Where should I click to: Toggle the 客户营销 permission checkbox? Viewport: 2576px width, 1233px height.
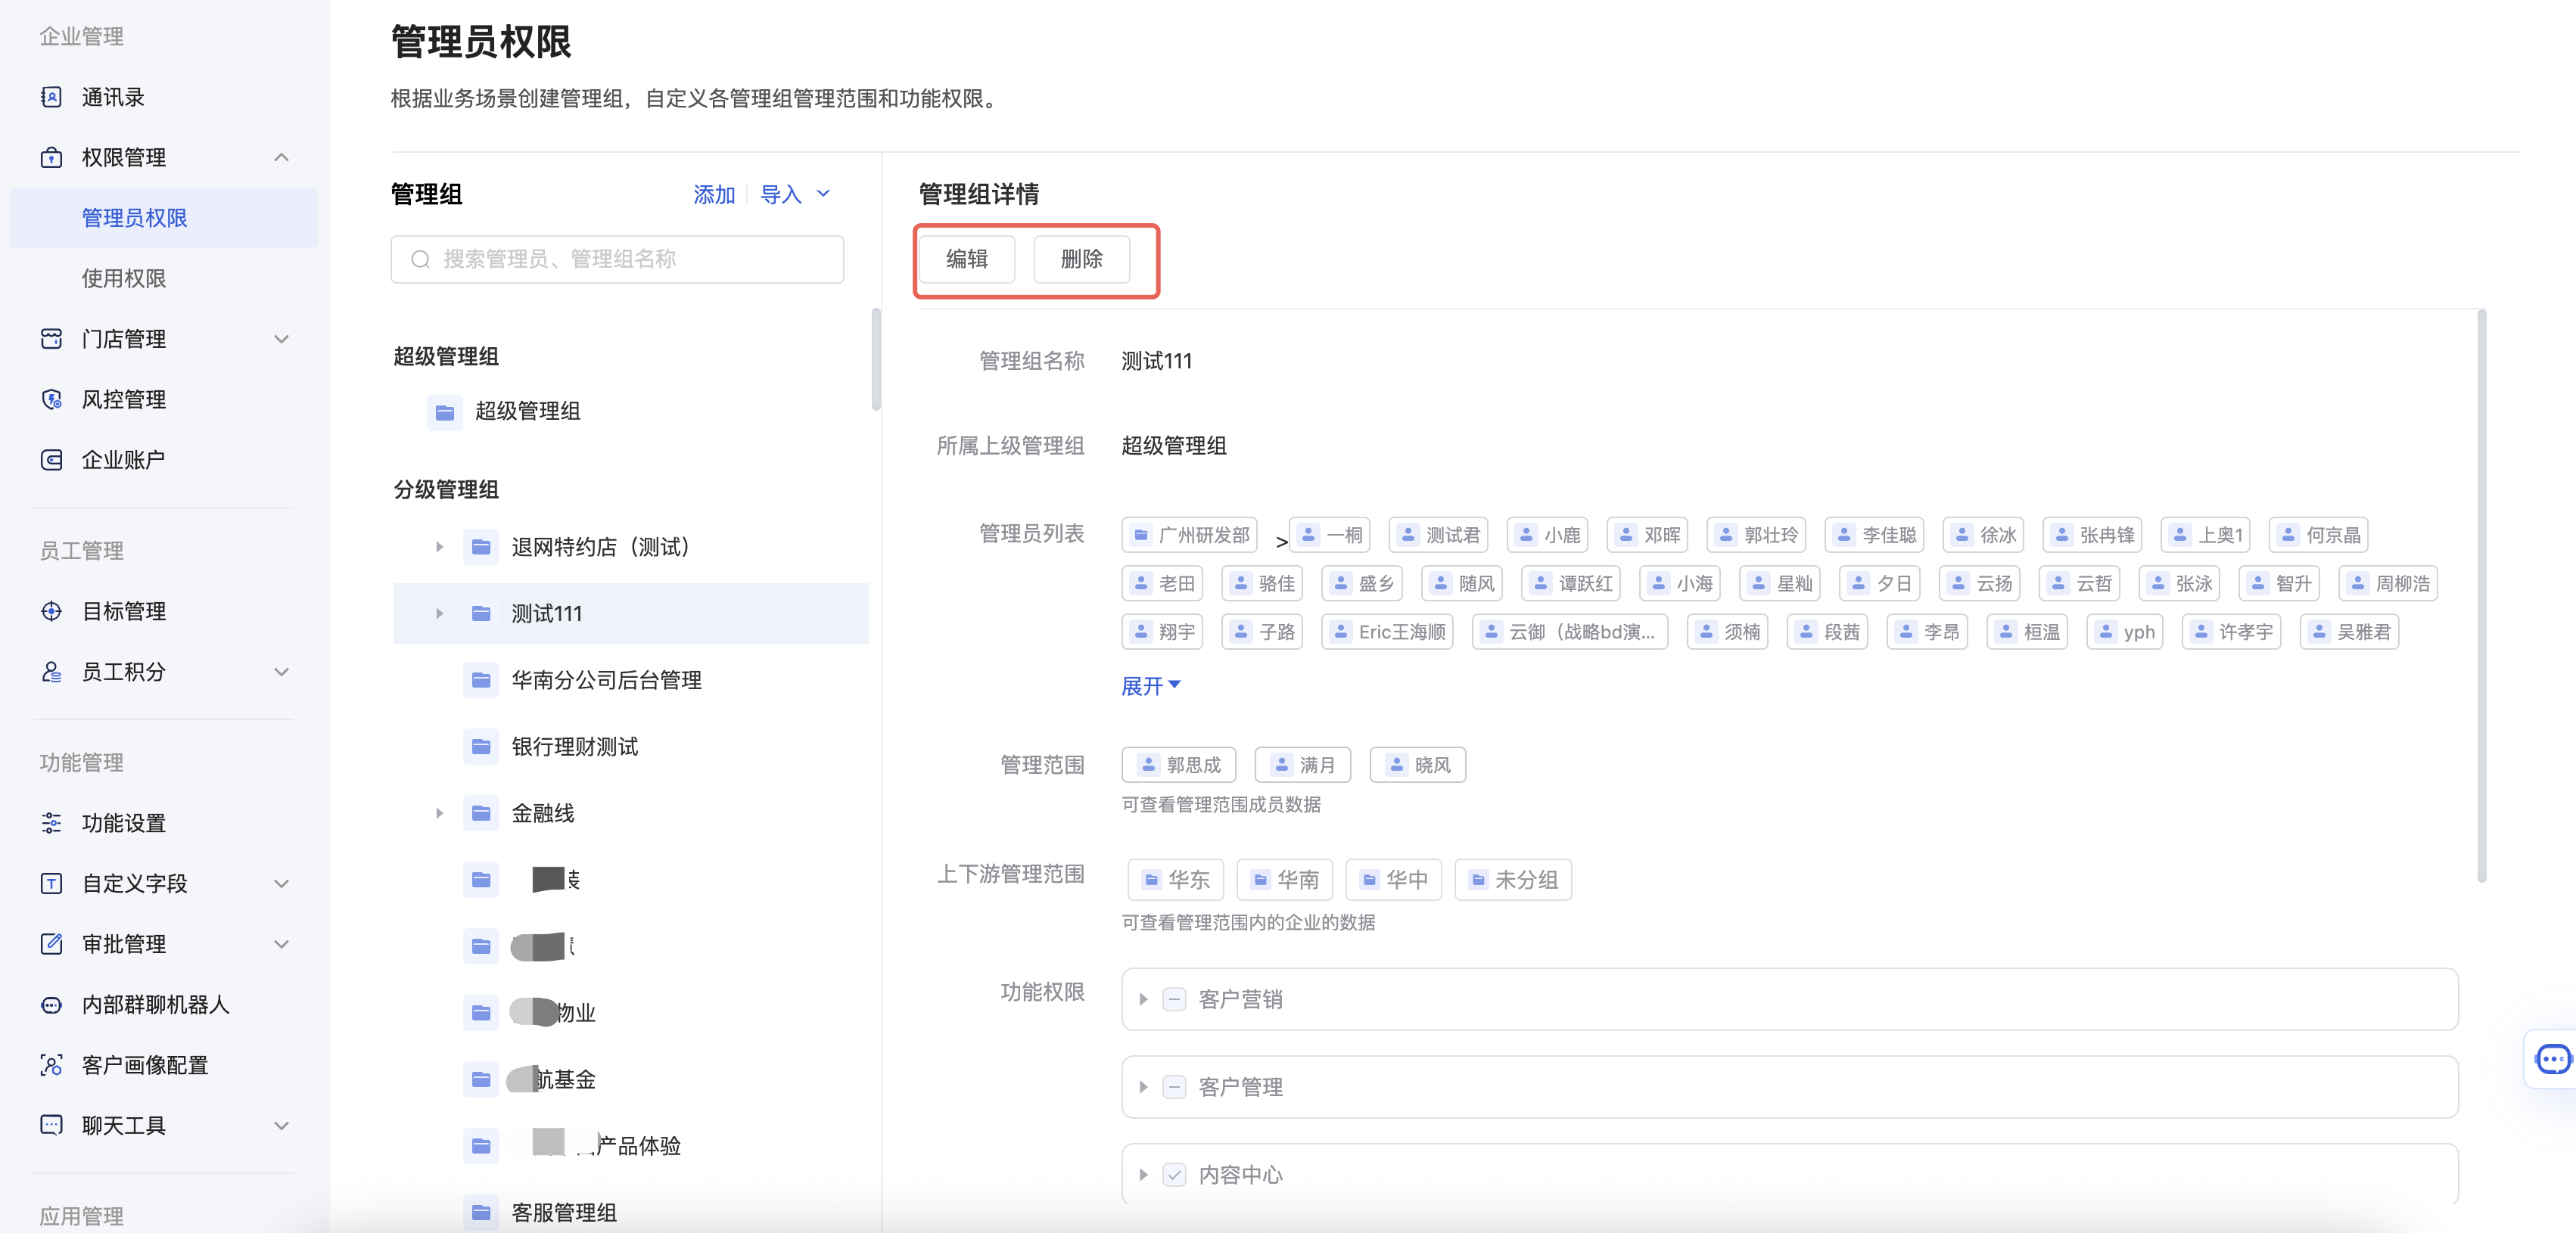point(1175,999)
